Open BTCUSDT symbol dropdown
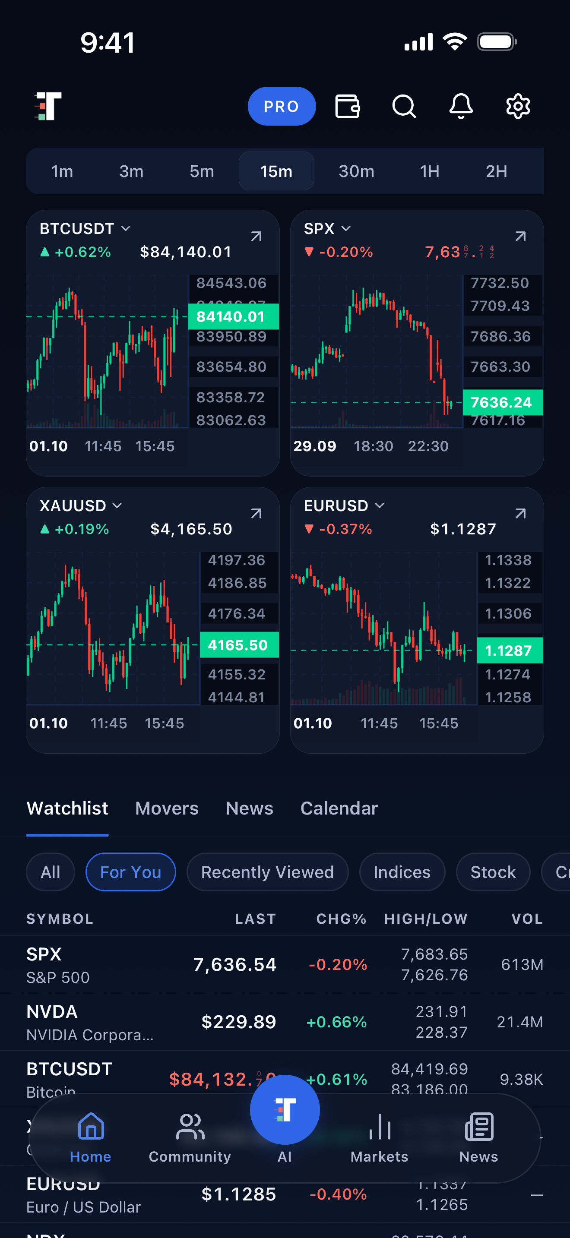 [85, 228]
